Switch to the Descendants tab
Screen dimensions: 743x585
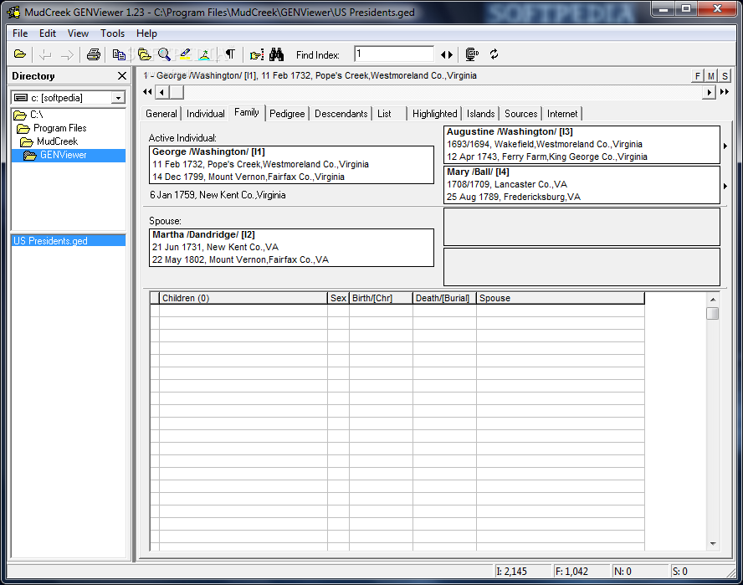pyautogui.click(x=341, y=114)
